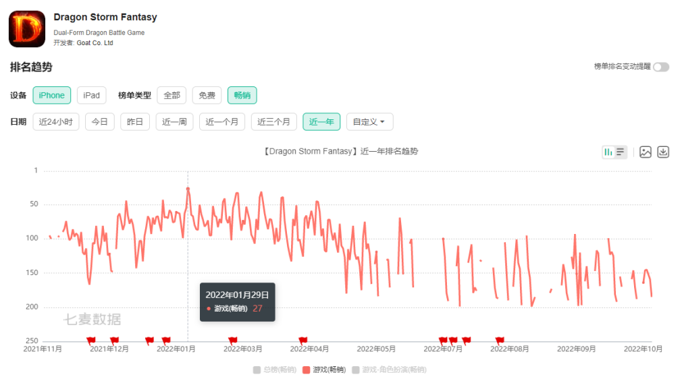Click the x-axis label 2022年01月
682x383 pixels.
pos(176,349)
